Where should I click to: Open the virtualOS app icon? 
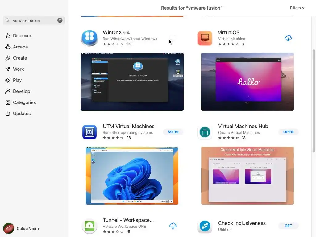coord(205,38)
